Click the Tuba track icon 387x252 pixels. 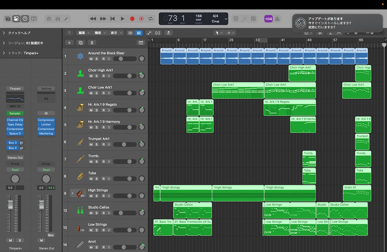click(80, 176)
